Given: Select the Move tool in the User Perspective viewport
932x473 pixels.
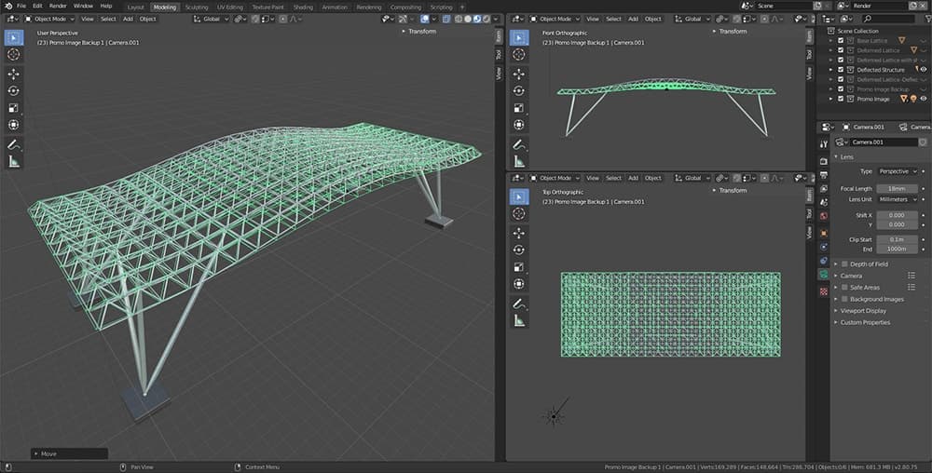Looking at the screenshot, I should coord(14,73).
